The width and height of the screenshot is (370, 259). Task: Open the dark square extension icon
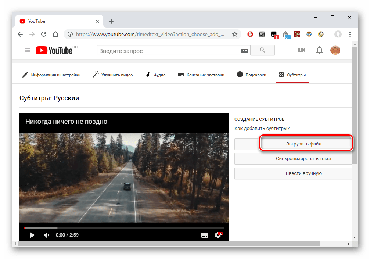[x=262, y=34]
